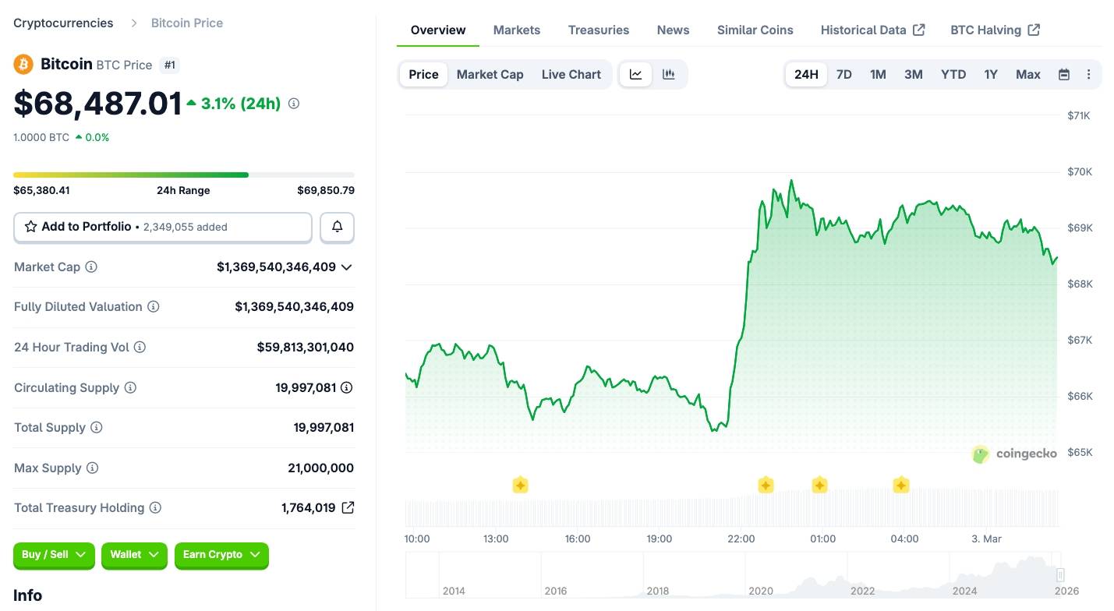1114x611 pixels.
Task: Select the 7D time range
Action: (x=843, y=74)
